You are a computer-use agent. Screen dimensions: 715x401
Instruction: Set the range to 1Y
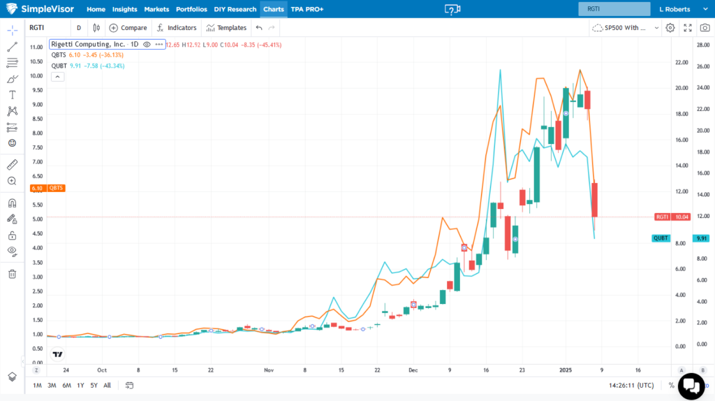coord(80,386)
